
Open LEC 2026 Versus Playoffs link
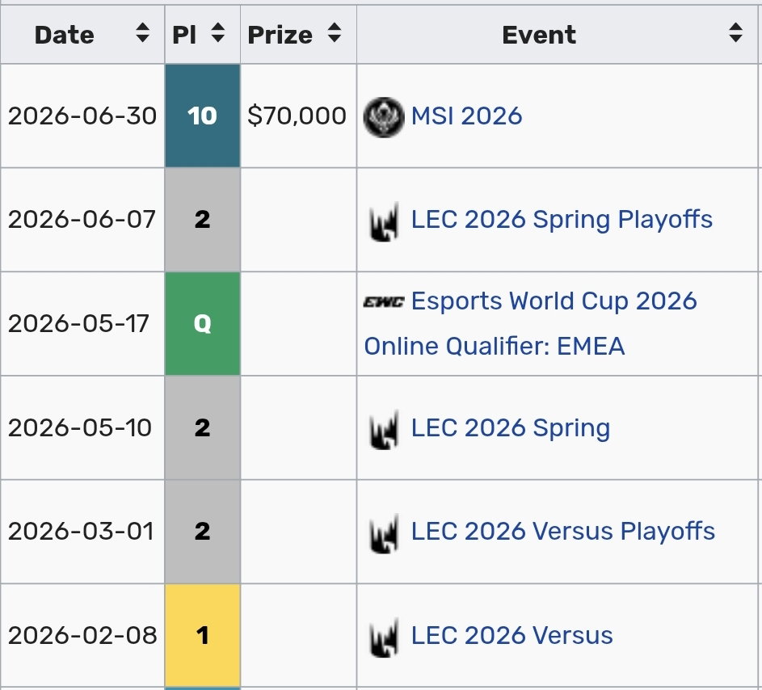tap(563, 531)
